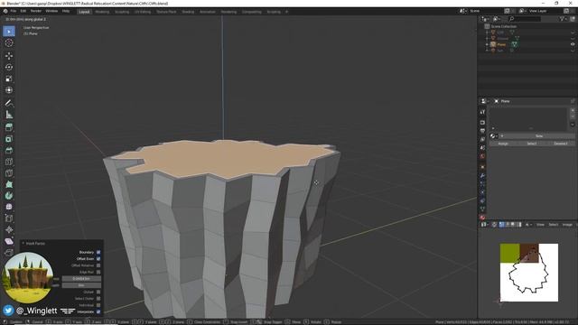Open the Blender logo menu
Image resolution: width=578 pixels, height=325 pixels.
(x=5, y=12)
